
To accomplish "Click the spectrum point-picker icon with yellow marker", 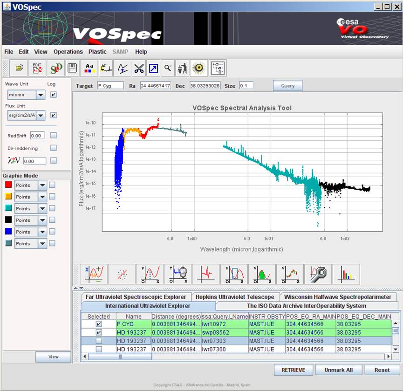I will (x=106, y=68).
